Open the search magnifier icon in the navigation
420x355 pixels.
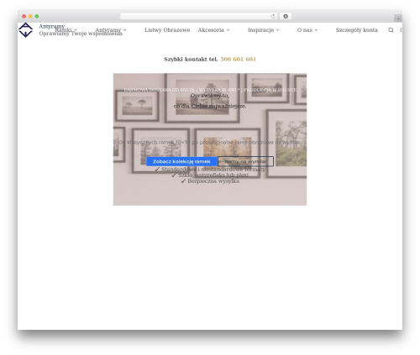click(x=391, y=30)
